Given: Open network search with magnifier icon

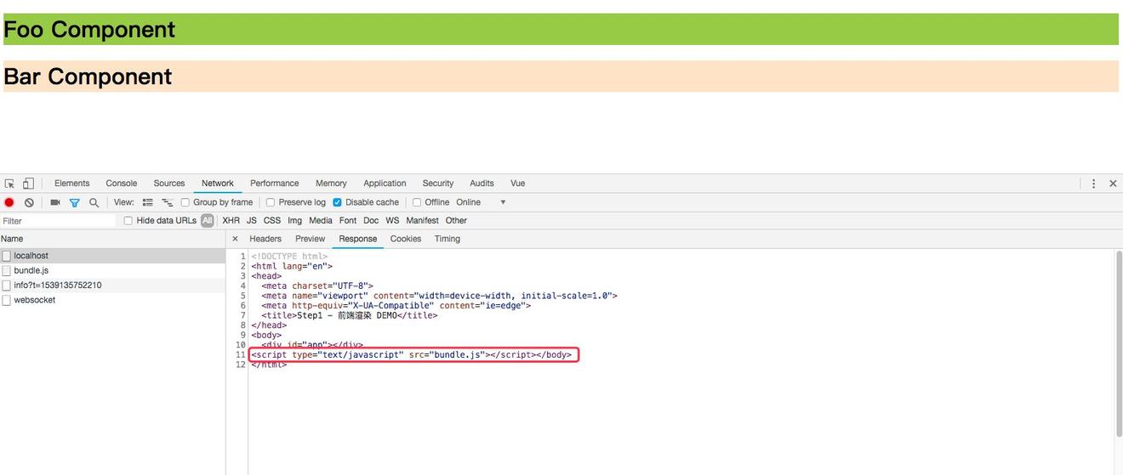Looking at the screenshot, I should (94, 202).
